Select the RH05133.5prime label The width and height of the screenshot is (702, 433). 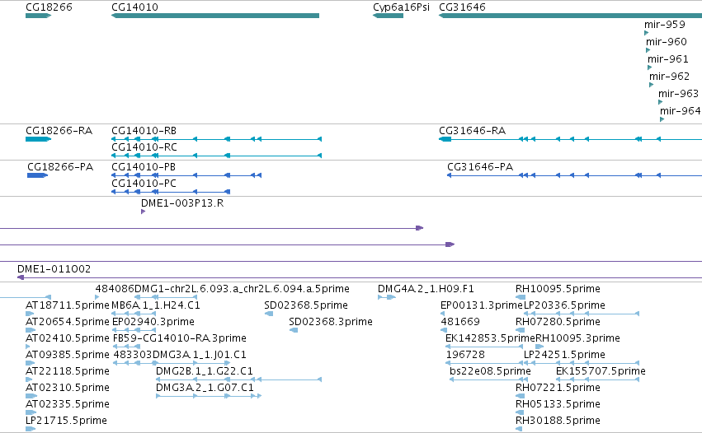coord(558,404)
